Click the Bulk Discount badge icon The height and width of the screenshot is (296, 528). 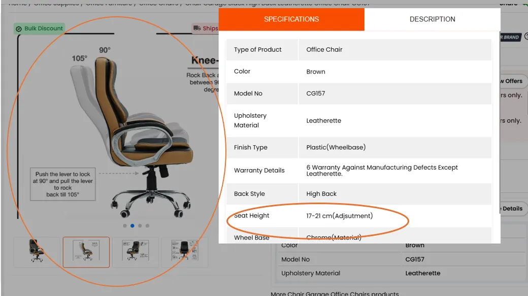[x=19, y=29]
